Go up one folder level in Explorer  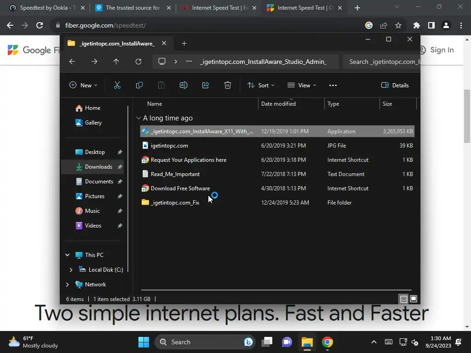116,62
